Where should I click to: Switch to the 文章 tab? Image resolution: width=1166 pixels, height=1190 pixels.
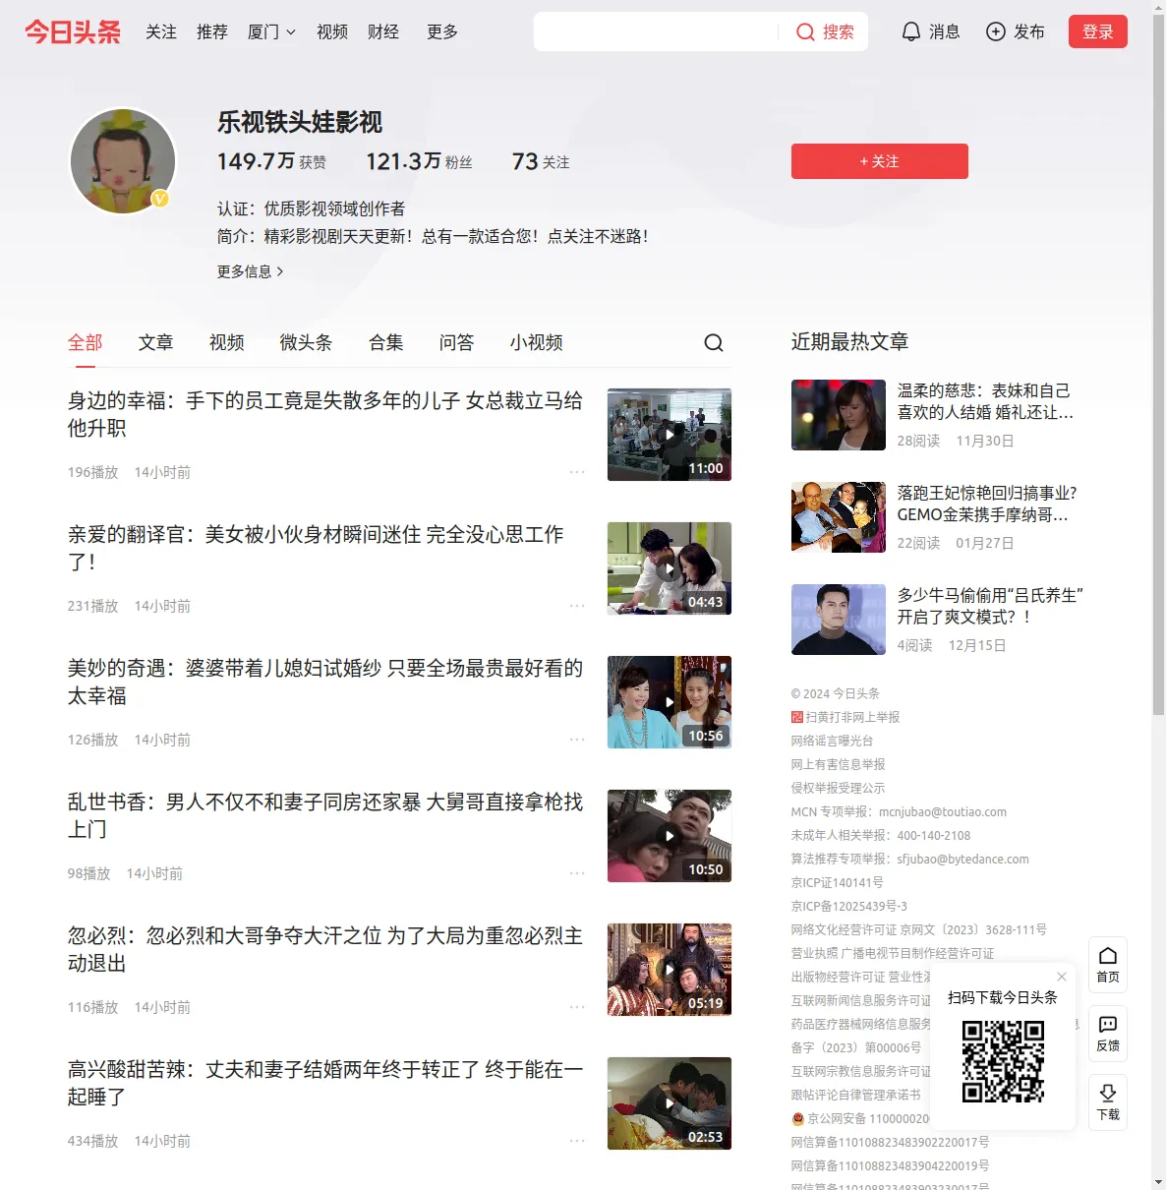click(156, 342)
